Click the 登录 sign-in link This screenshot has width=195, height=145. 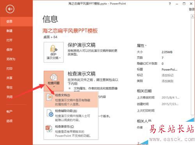tap(192, 9)
